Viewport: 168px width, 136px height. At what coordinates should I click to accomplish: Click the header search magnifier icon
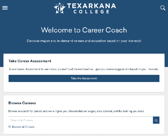[163, 8]
